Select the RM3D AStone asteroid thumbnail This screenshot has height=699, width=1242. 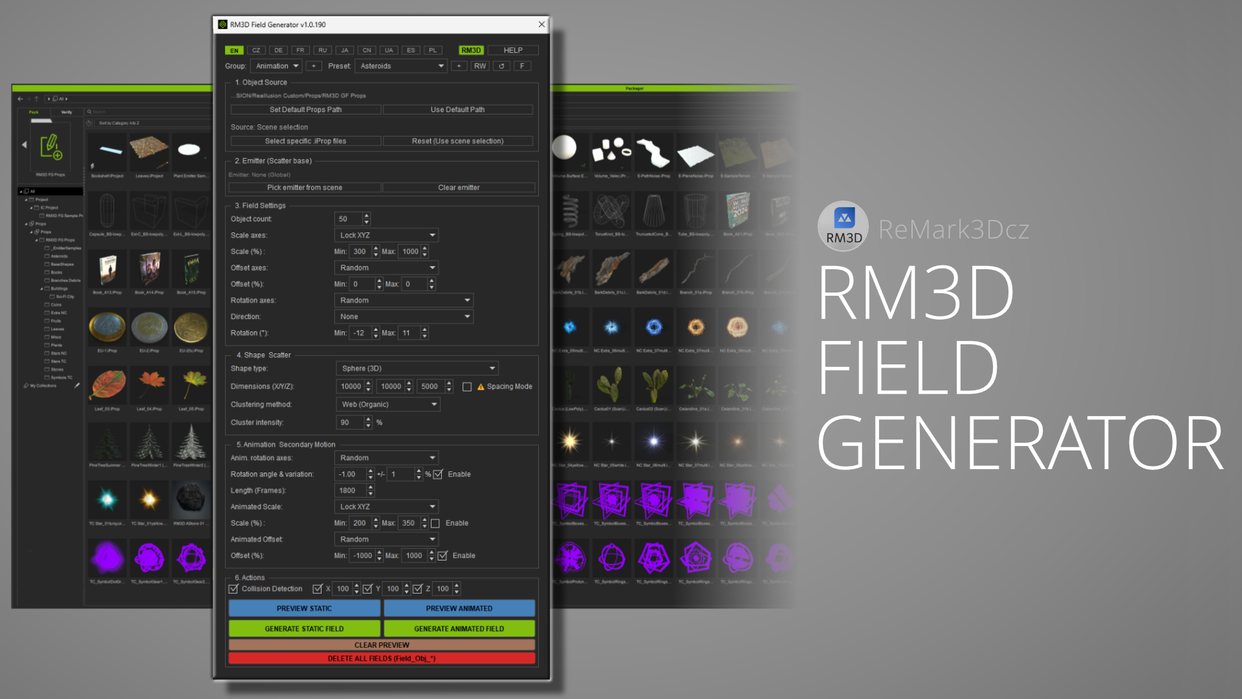[191, 500]
